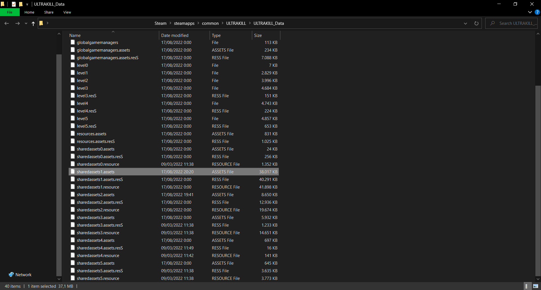Select the level5 file icon
This screenshot has height=290, width=541.
tap(73, 118)
